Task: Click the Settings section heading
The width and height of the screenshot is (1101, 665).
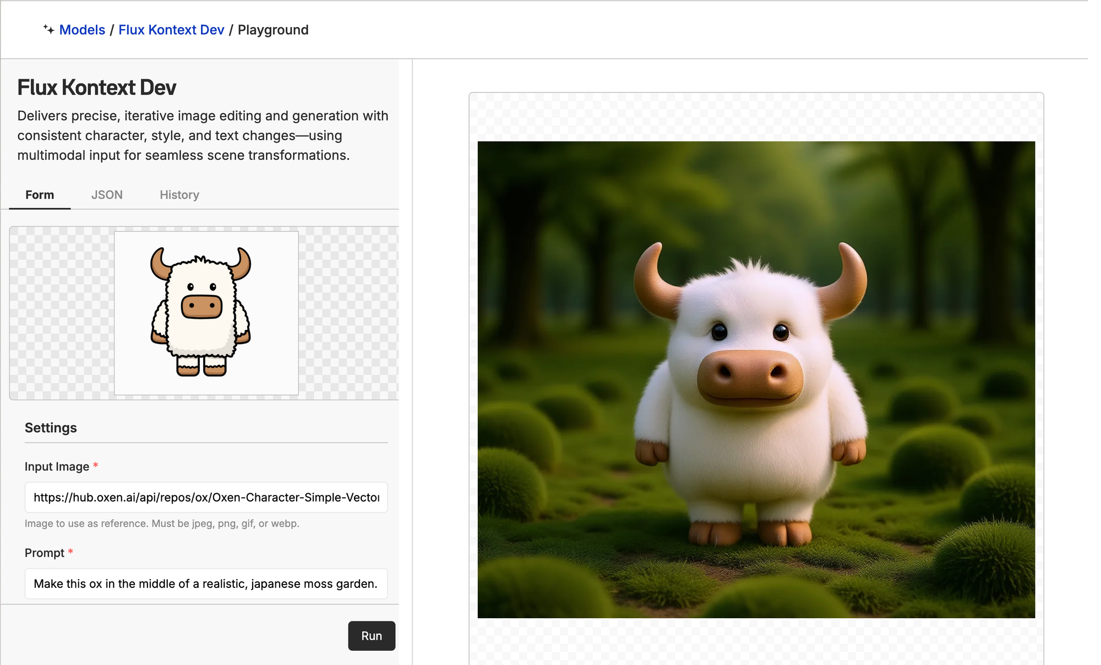Action: [51, 428]
